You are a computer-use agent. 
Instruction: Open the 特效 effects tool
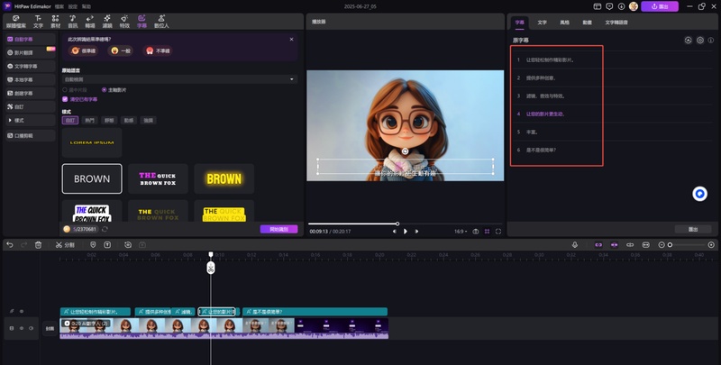click(x=124, y=22)
